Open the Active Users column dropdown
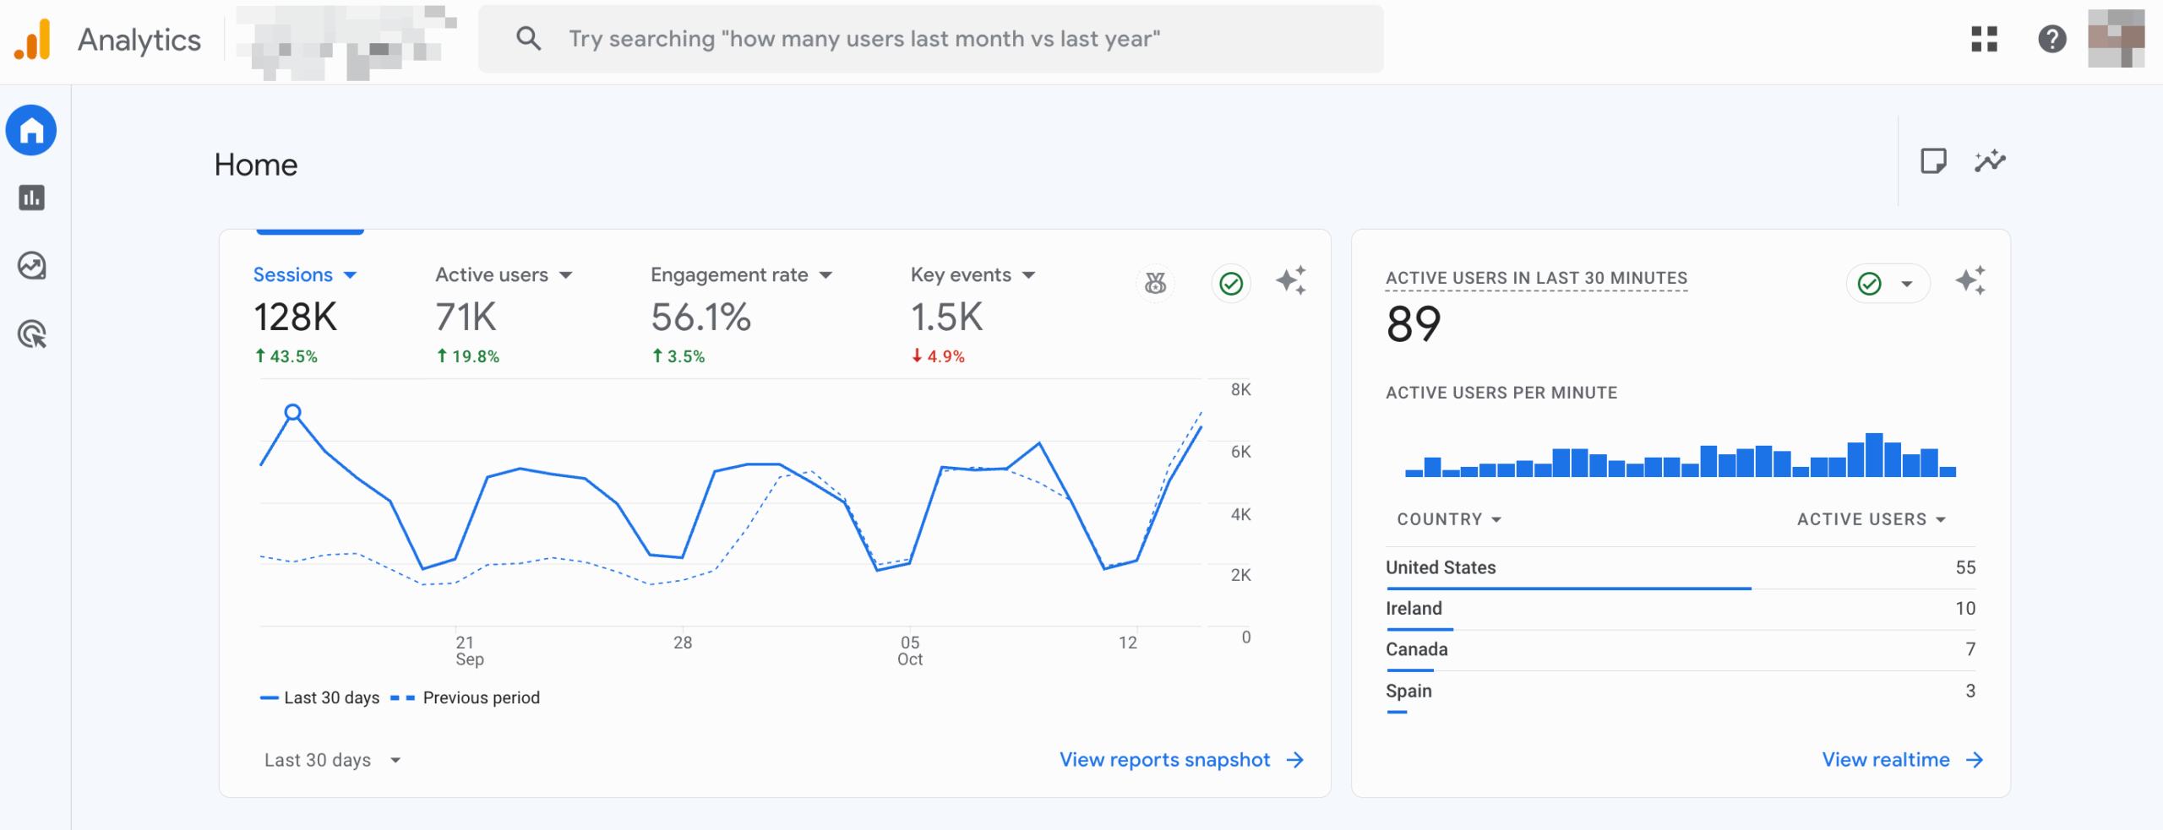This screenshot has width=2163, height=830. click(1871, 519)
